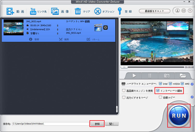The image size is (195, 132).
Task: Click 参照 to browse the output folder
Action: pos(97,124)
